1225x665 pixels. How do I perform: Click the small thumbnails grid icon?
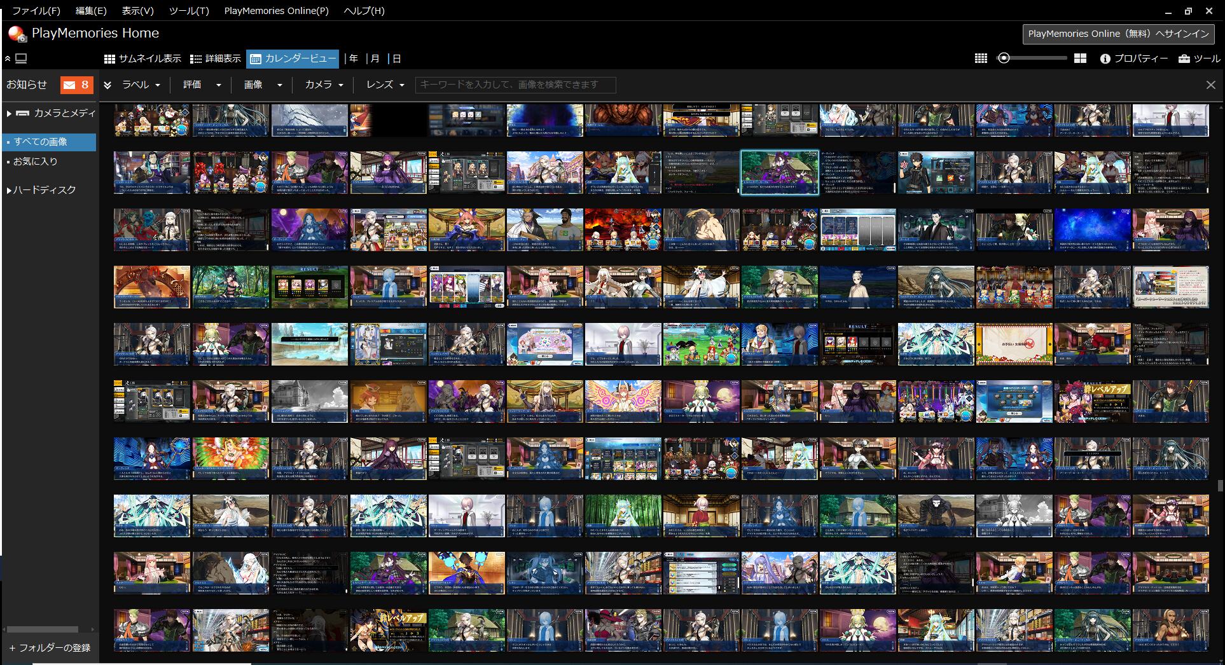pyautogui.click(x=981, y=58)
